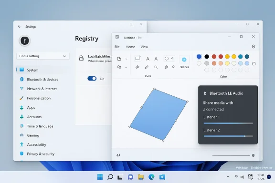This screenshot has height=183, width=275.
Task: Adjust the Listener 2 volume slider
Action: click(x=228, y=136)
